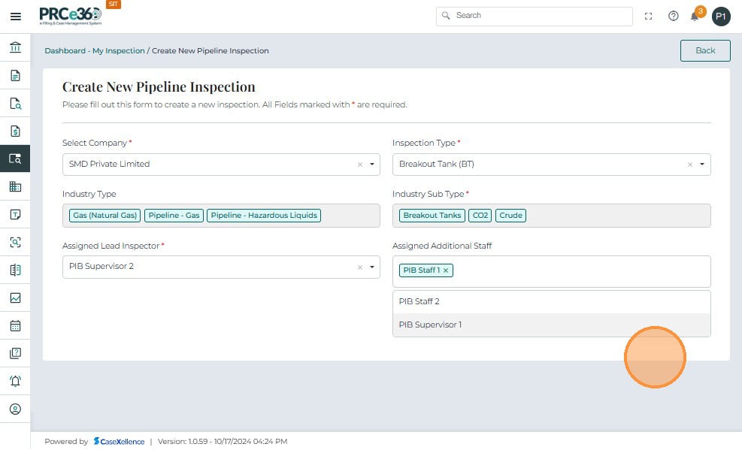Open the chart image sidebar icon
Image resolution: width=742 pixels, height=450 pixels.
click(15, 297)
